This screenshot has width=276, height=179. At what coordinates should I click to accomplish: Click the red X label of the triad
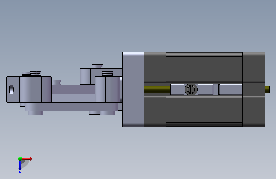click(x=34, y=157)
